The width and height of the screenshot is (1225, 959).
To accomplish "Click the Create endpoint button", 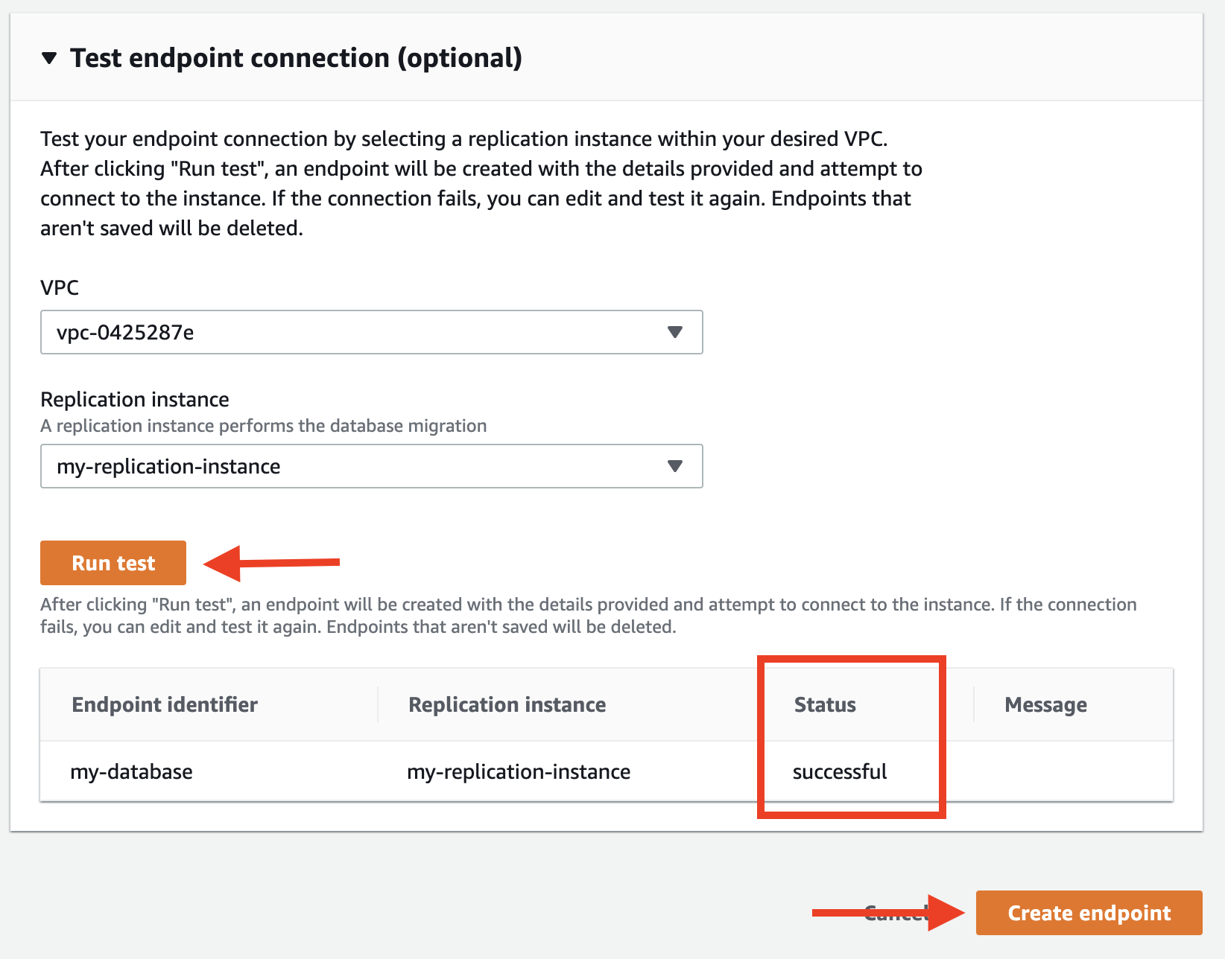I will pos(1088,912).
